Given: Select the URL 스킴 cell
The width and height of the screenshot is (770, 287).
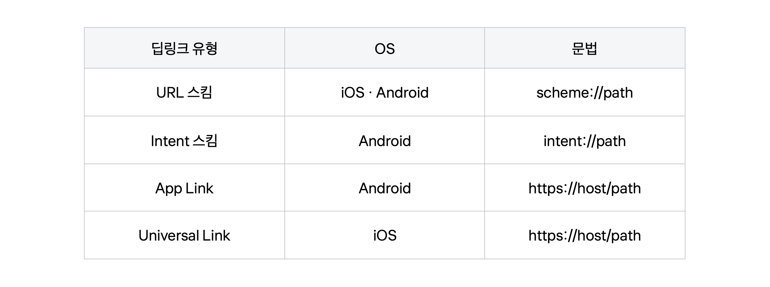Looking at the screenshot, I should 184,92.
